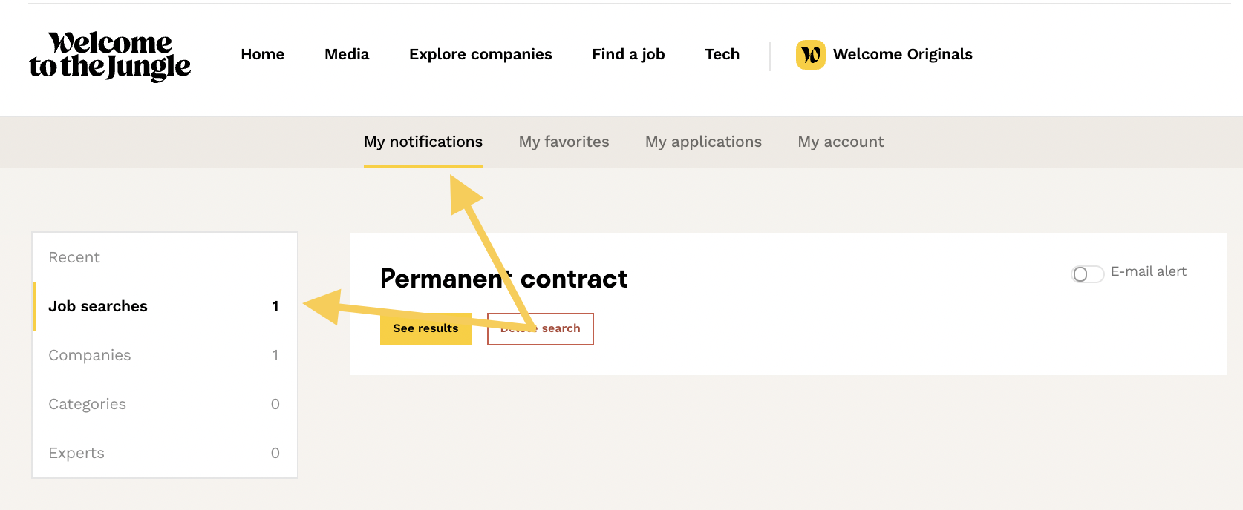The image size is (1243, 510).
Task: Click the yellow Welcome Originals W icon
Action: tap(810, 55)
